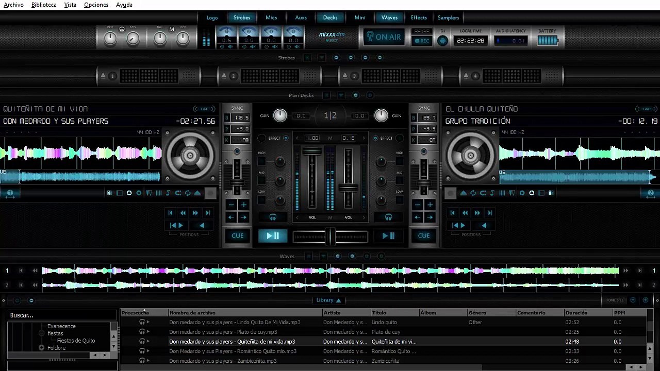
Task: Expand the Strobes section dropdown arrow
Action: 322,58
